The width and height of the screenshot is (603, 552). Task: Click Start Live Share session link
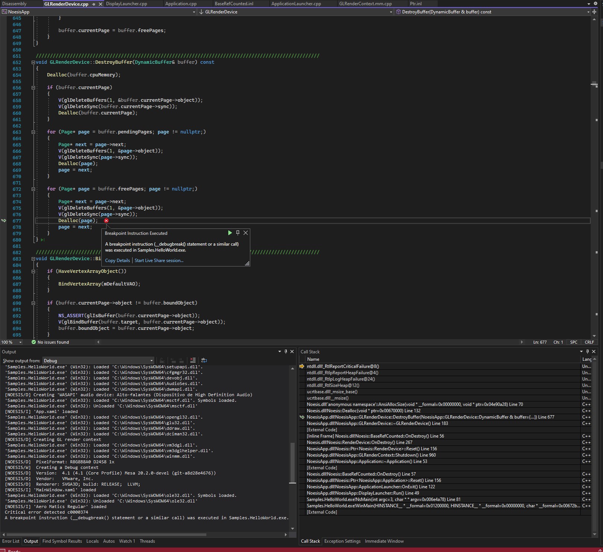point(159,261)
